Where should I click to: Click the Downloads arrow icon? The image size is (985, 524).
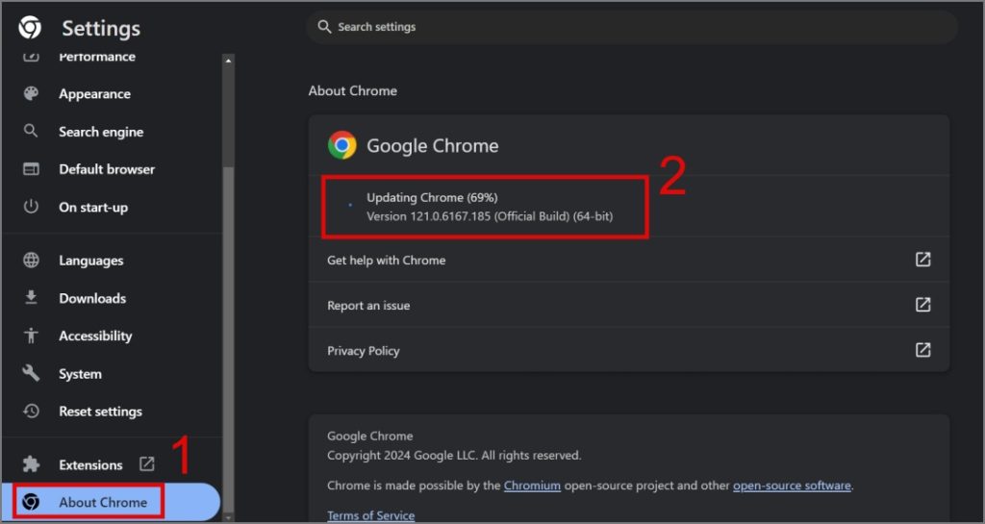(x=31, y=297)
